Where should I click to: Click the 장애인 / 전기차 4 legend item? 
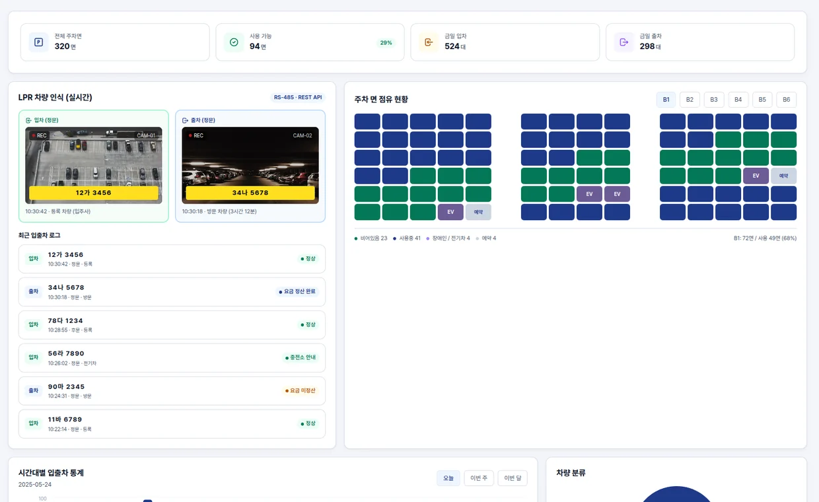448,238
